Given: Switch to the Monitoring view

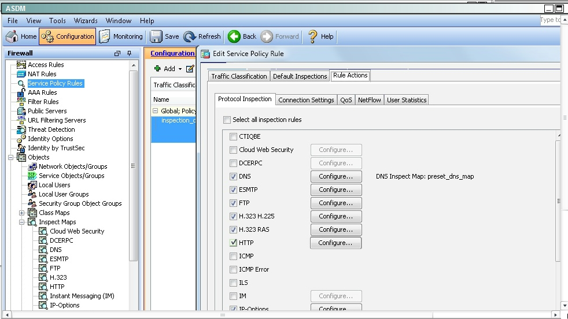Looking at the screenshot, I should (x=121, y=36).
